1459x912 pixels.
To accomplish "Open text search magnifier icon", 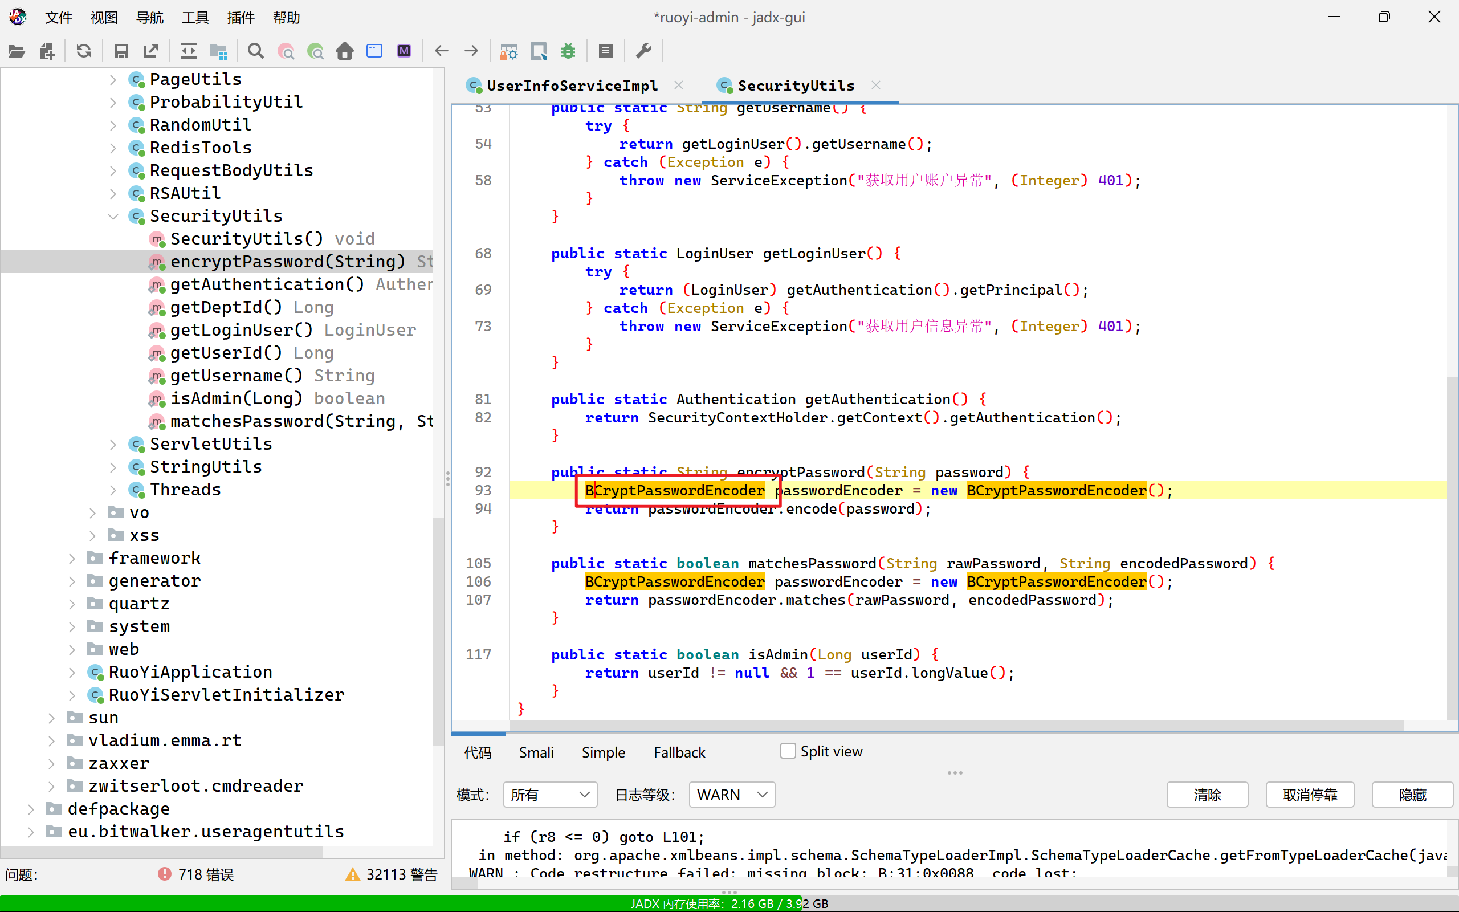I will coord(256,51).
